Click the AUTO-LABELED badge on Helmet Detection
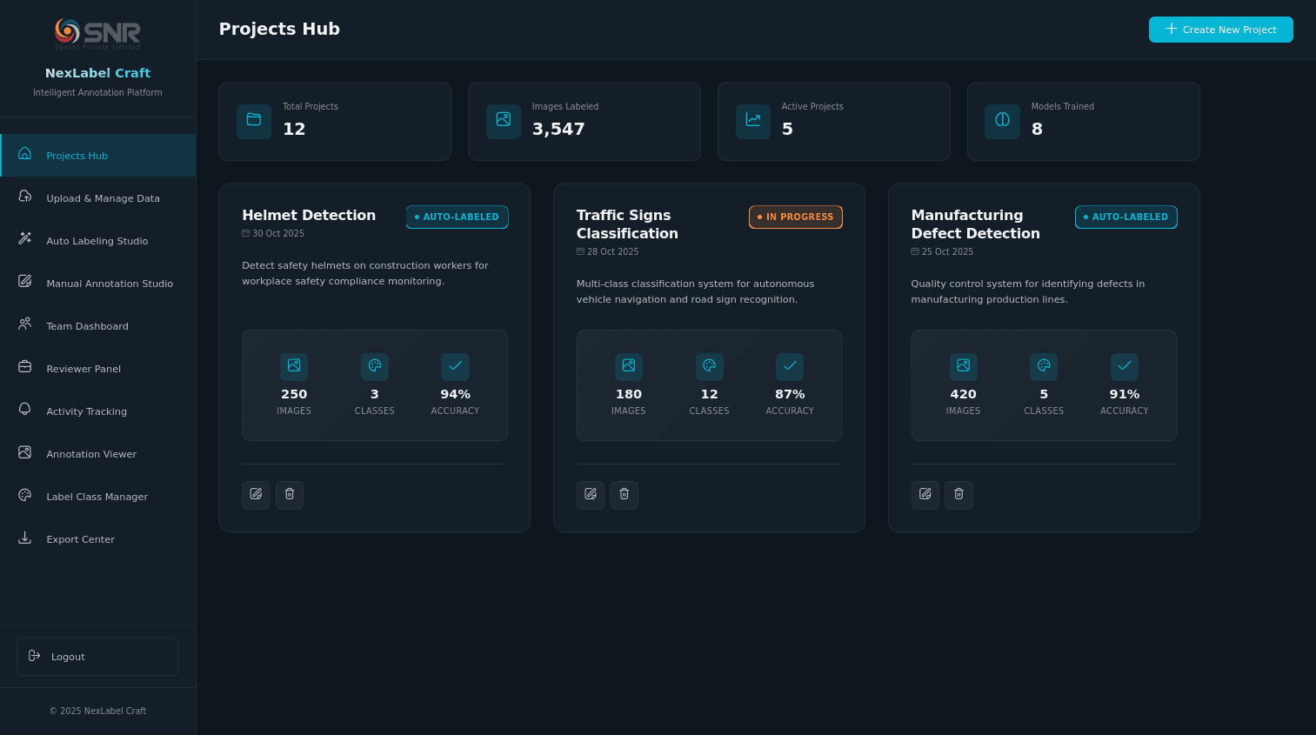 click(457, 217)
